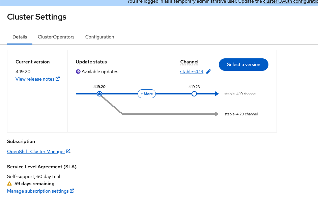Click external link icon beside View release notes
This screenshot has width=318, height=197.
coord(58,79)
